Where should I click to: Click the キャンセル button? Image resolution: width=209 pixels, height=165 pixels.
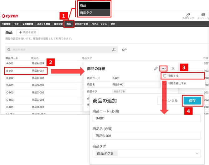click(x=169, y=101)
